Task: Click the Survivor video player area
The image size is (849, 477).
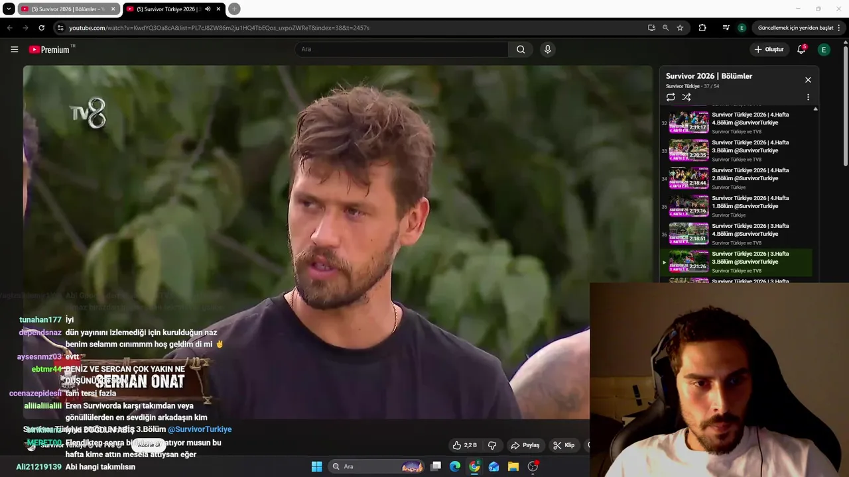Action: pos(338,242)
